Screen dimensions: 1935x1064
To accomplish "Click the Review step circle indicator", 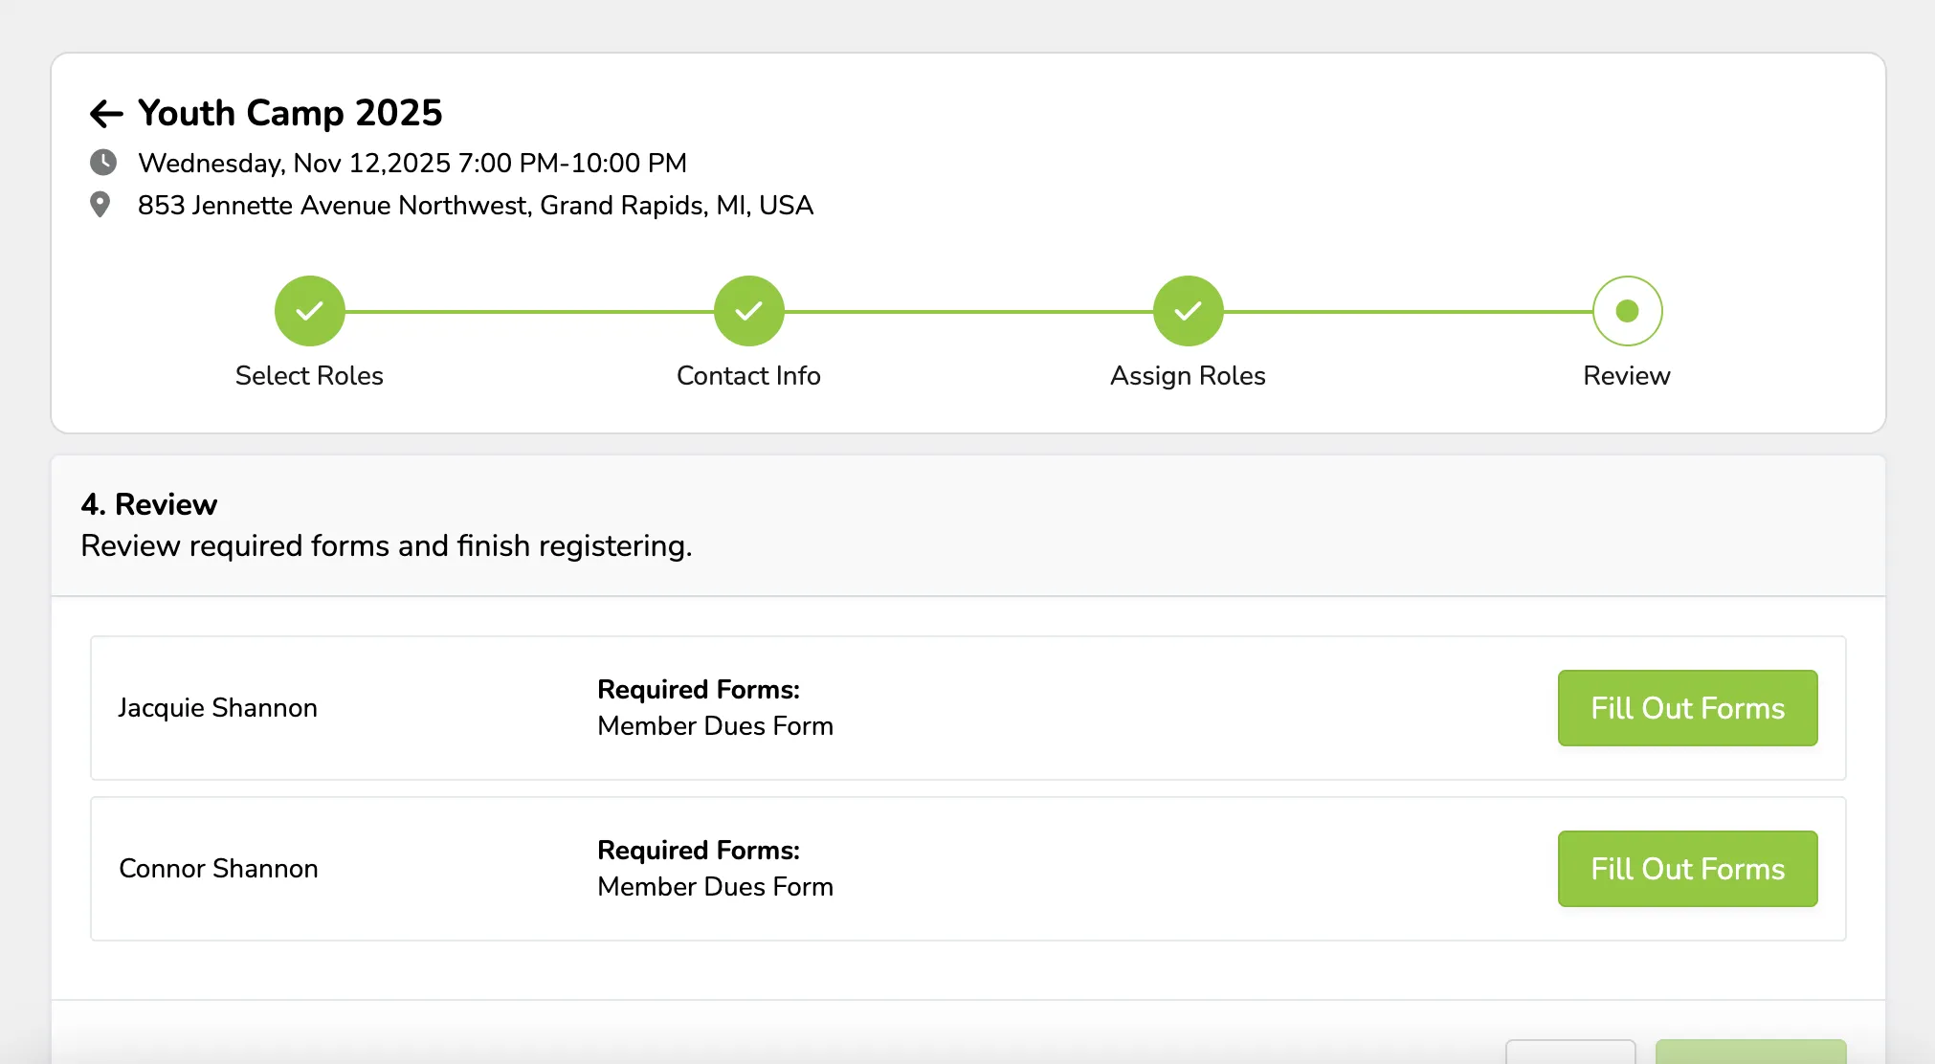I will [1627, 311].
